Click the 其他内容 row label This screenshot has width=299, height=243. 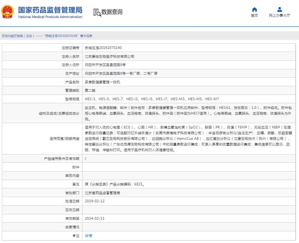72,176
